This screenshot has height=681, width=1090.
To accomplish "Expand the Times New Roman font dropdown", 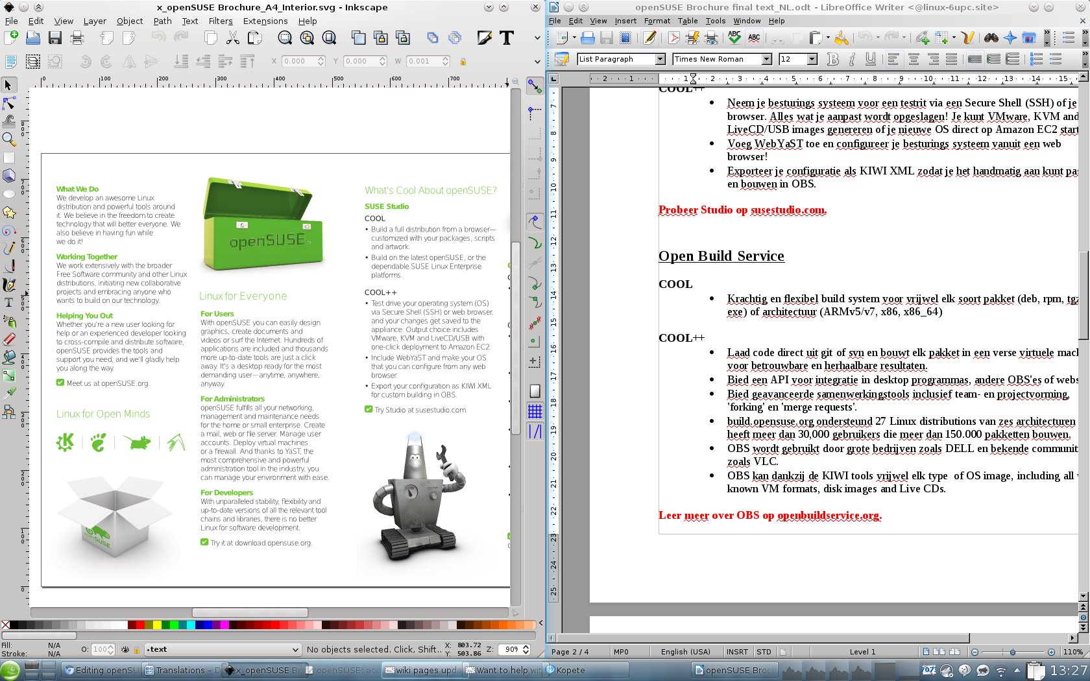I will 766,60.
